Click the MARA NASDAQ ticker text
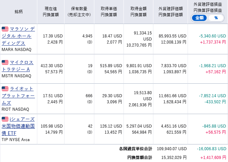 tap(16, 49)
